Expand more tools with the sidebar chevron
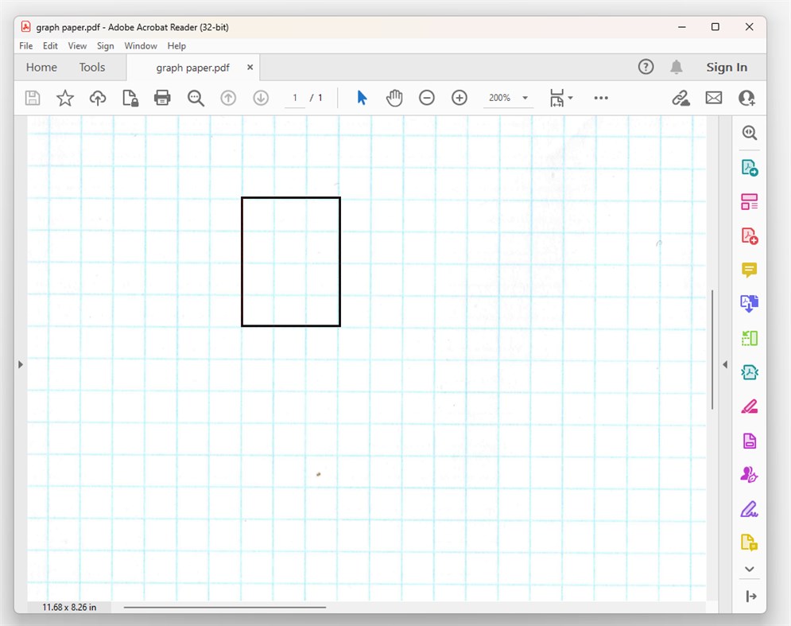Viewport: 791px width, 626px height. 748,569
